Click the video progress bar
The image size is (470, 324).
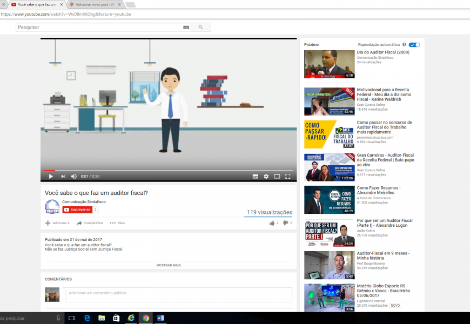coord(169,170)
